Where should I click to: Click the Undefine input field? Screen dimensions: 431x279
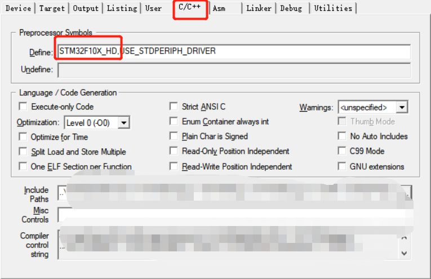[x=234, y=70]
